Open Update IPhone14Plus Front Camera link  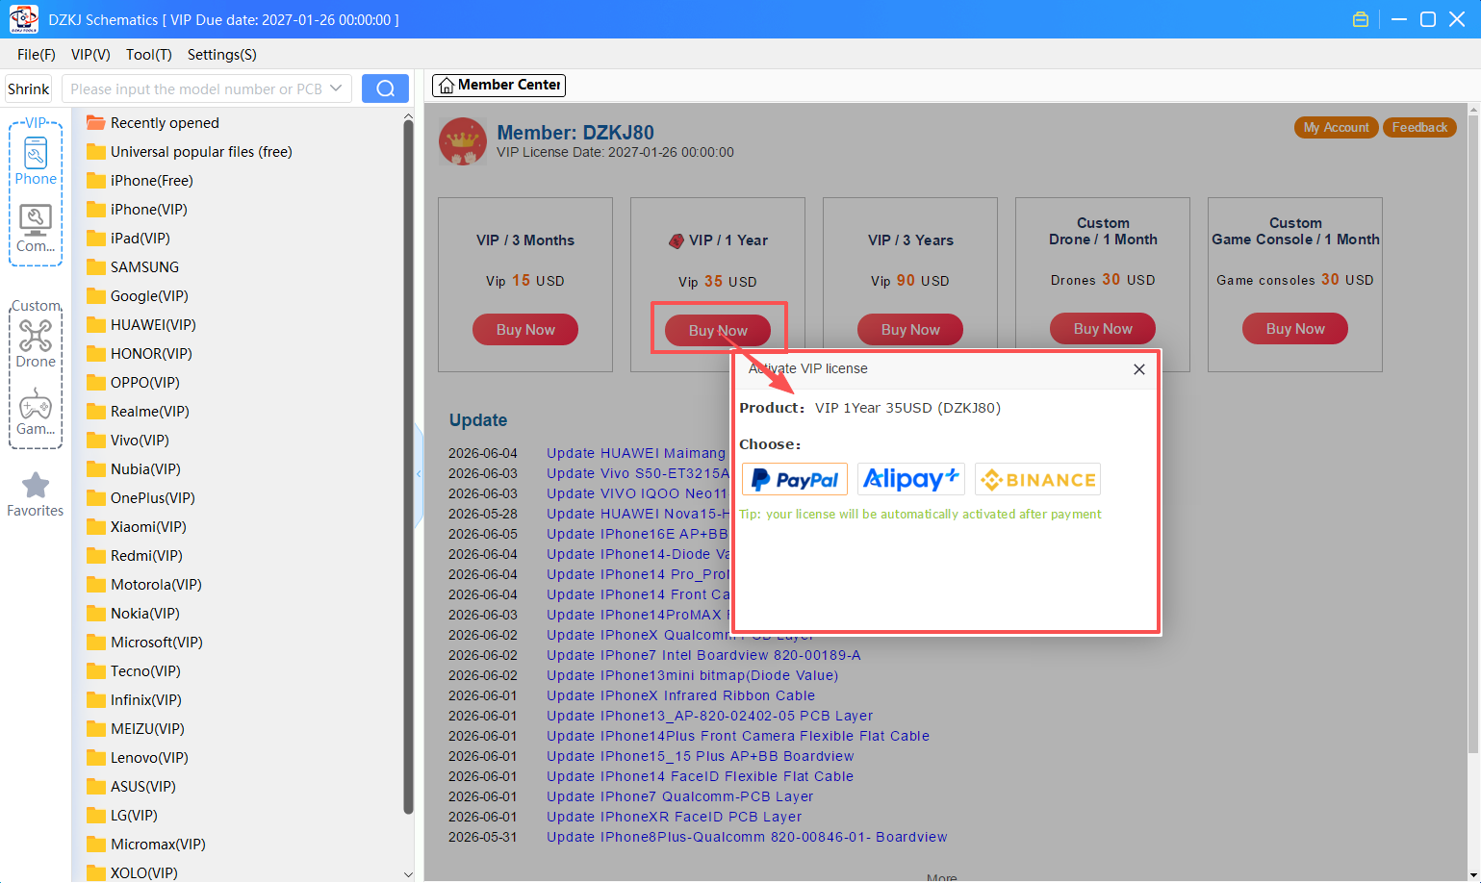coord(738,736)
